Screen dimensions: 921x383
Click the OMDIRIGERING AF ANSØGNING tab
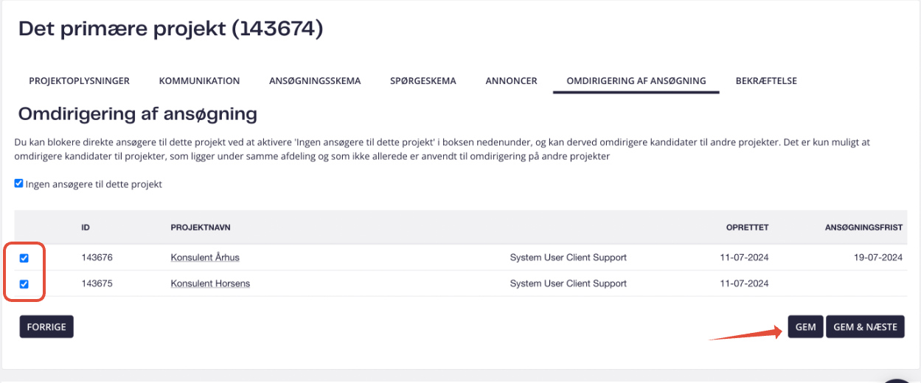click(x=636, y=81)
